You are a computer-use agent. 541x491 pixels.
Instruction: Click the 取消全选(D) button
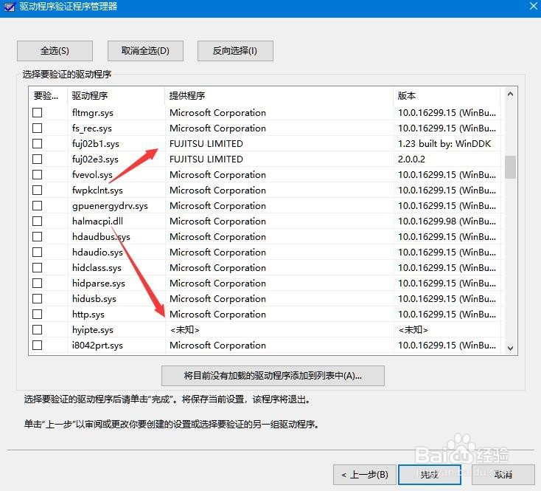[x=145, y=51]
